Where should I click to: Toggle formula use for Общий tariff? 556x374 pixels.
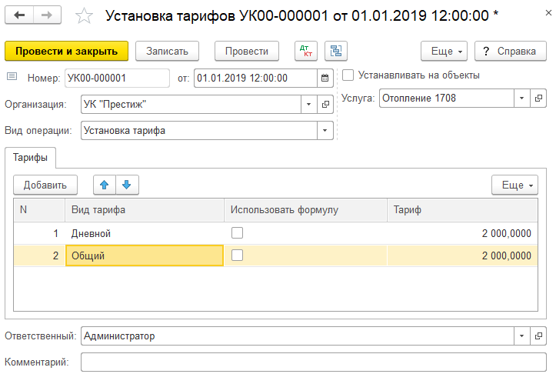tap(238, 255)
